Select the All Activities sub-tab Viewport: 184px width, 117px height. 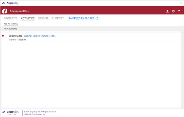click(11, 24)
